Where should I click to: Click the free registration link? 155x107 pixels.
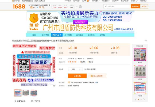tap(42, 1)
